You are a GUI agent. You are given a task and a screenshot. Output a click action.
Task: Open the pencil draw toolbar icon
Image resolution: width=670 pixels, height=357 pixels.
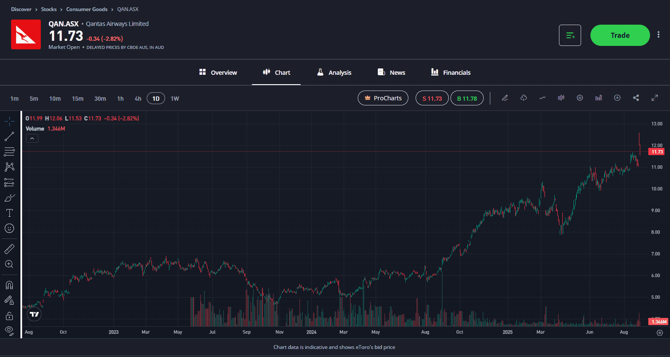(x=505, y=98)
